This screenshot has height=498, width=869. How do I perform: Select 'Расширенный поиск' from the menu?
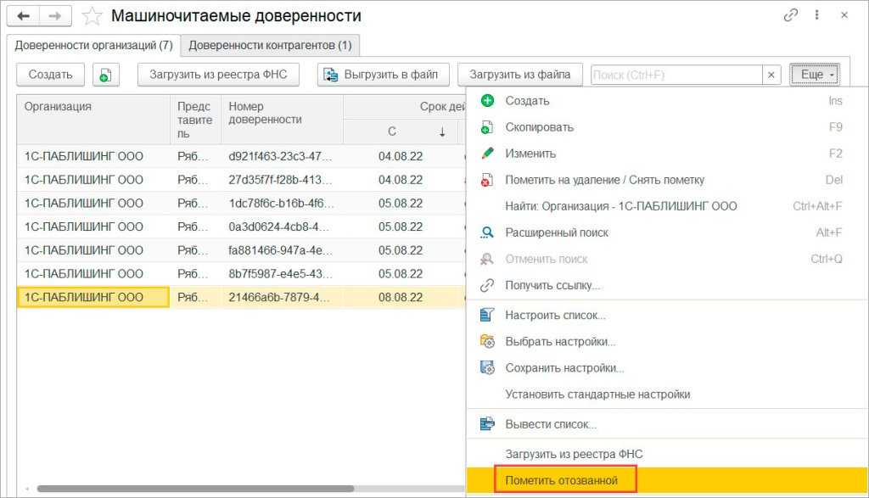pos(557,232)
